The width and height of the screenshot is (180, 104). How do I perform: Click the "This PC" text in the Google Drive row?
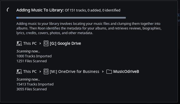pyautogui.click(x=30, y=43)
